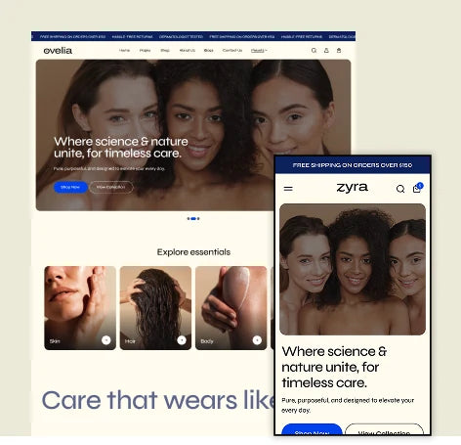This screenshot has width=461, height=445.
Task: Expand the underlined Presets dropdown in the nav
Action: pyautogui.click(x=259, y=51)
